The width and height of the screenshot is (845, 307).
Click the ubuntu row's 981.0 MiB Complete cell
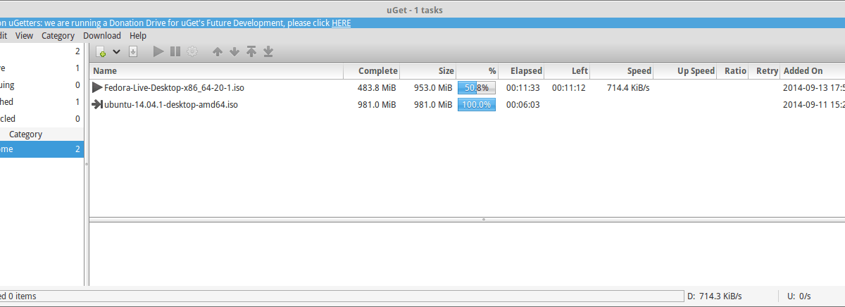[x=377, y=105]
